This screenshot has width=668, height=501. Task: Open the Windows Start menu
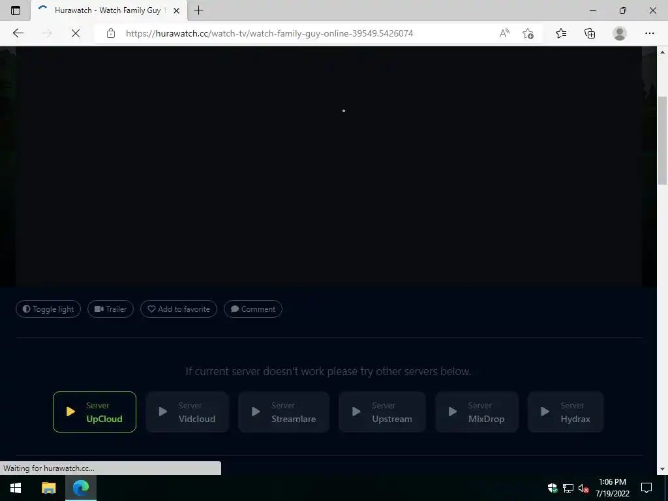pos(16,488)
